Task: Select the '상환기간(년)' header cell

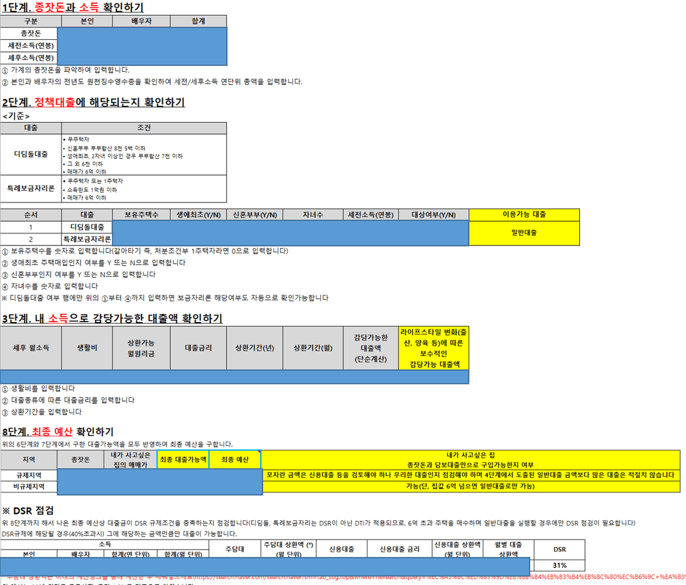Action: tap(254, 348)
